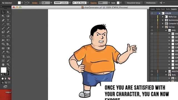Select the Direct Selection tool
Image resolution: width=178 pixels, height=100 pixels.
click(8, 12)
